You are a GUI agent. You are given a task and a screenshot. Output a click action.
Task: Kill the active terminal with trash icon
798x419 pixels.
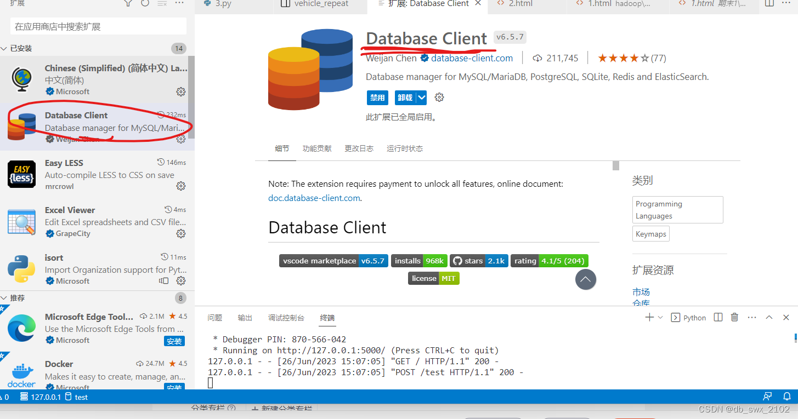[x=734, y=317]
